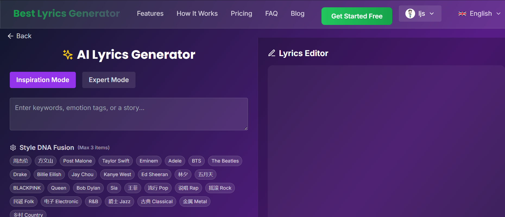Click the AI Lyrics Generator title
Image resolution: width=505 pixels, height=217 pixels.
click(x=136, y=55)
